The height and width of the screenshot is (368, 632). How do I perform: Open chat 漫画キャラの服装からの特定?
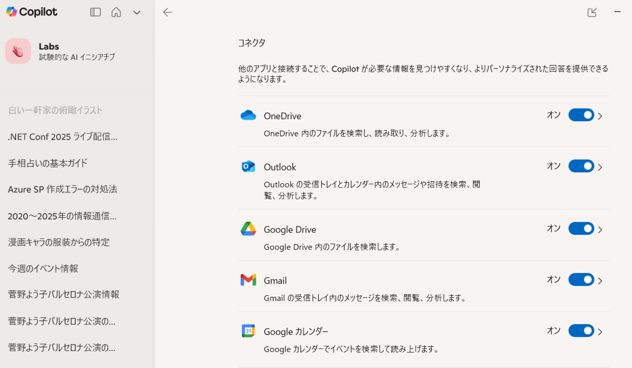(x=59, y=242)
